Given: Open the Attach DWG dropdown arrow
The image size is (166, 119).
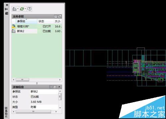Looking at the screenshot, I should coord(18,9).
